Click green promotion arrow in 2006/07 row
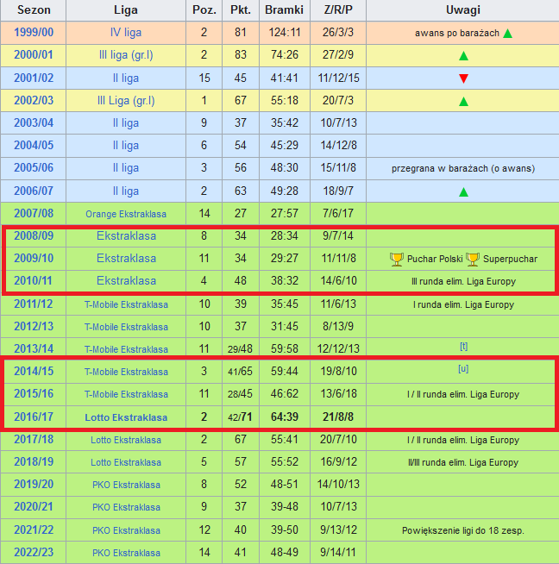Image resolution: width=559 pixels, height=564 pixels. pyautogui.click(x=463, y=191)
